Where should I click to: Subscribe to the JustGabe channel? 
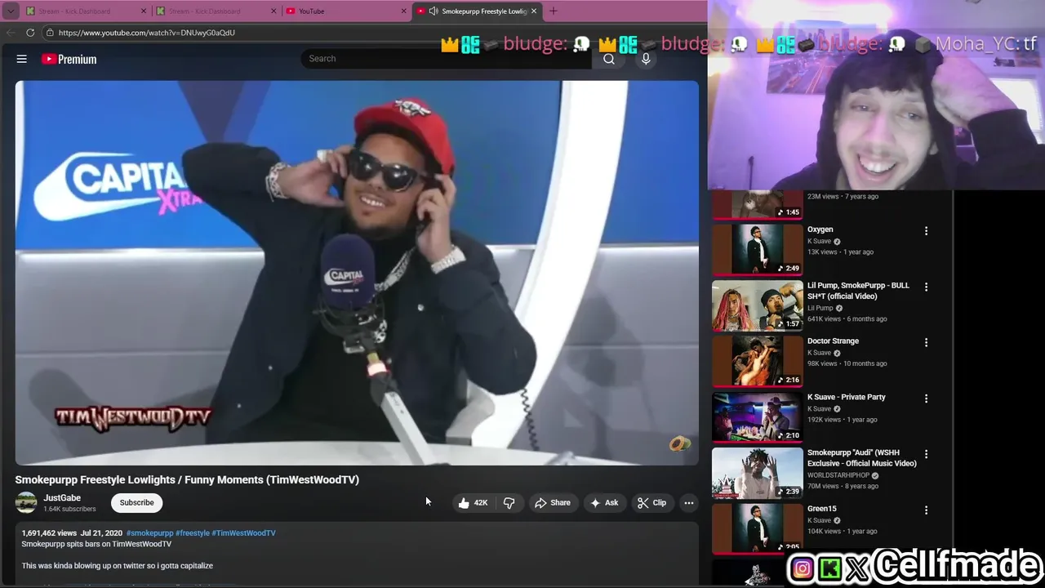click(x=136, y=503)
